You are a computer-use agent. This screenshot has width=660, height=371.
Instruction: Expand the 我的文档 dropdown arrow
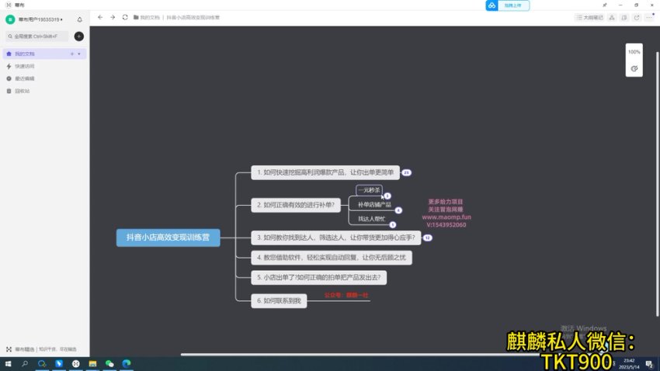click(79, 54)
